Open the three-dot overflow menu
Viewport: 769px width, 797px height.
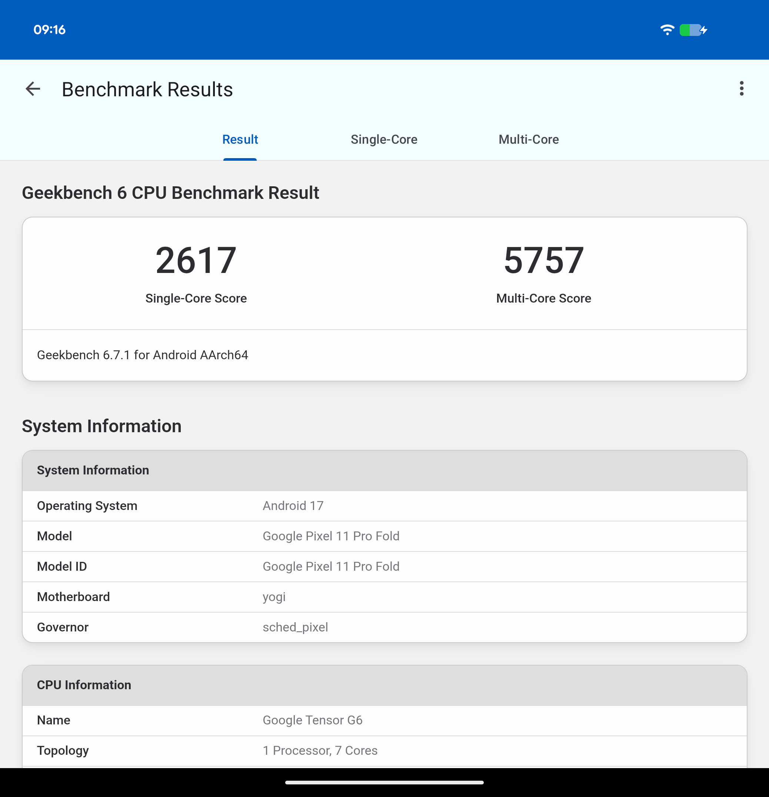pos(741,88)
